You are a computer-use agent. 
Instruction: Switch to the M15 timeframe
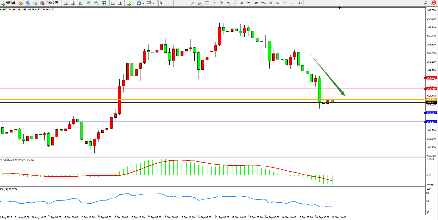point(256,3)
